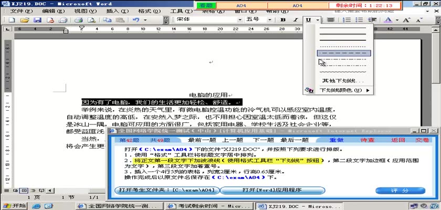Apply a bulleted list
441x210 pixels.
359,20
